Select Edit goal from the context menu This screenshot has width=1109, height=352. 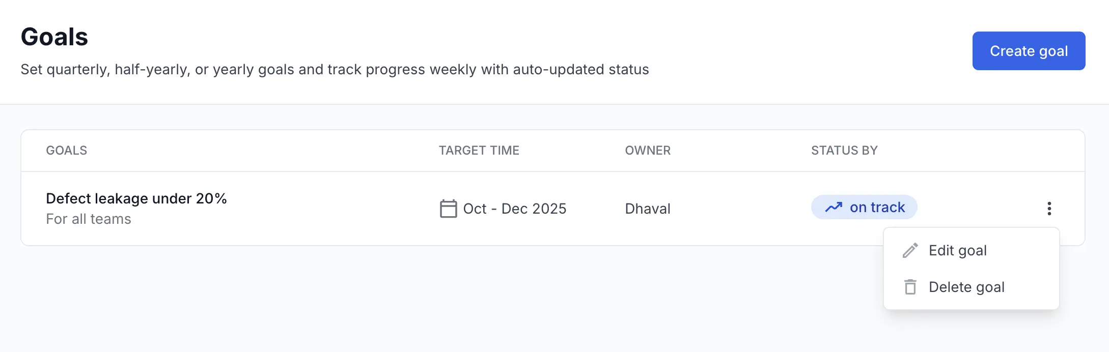pyautogui.click(x=957, y=250)
